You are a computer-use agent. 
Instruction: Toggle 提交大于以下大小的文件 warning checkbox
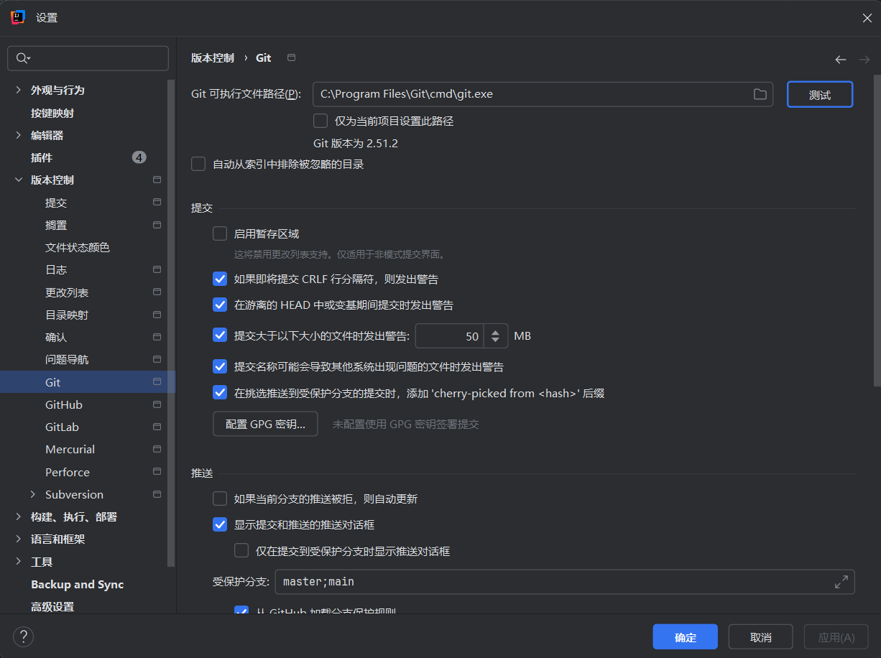coord(220,335)
